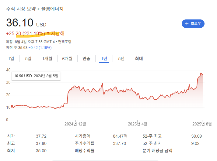Click the 2025년 4월 axis label

138,124
